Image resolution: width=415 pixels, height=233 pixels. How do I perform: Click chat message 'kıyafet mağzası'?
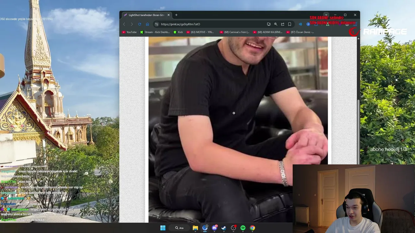click(x=30, y=204)
